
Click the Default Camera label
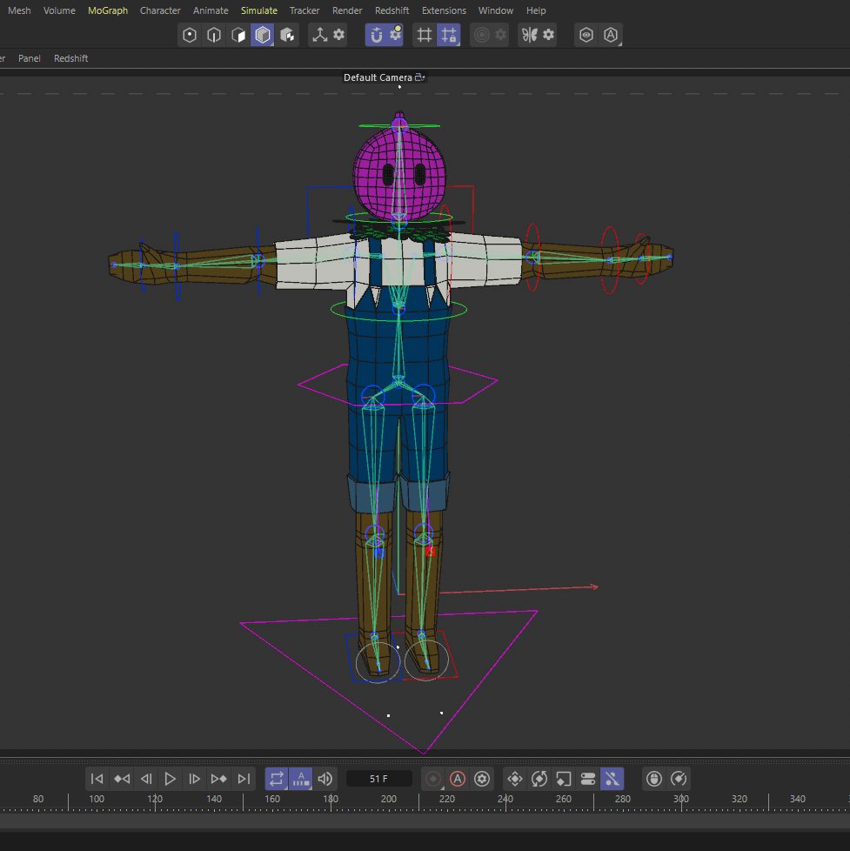point(378,77)
